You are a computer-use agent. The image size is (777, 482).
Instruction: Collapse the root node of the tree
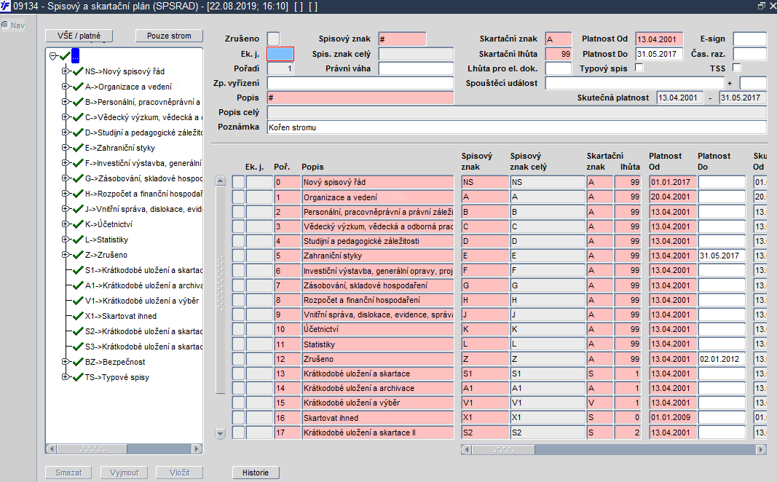point(52,56)
